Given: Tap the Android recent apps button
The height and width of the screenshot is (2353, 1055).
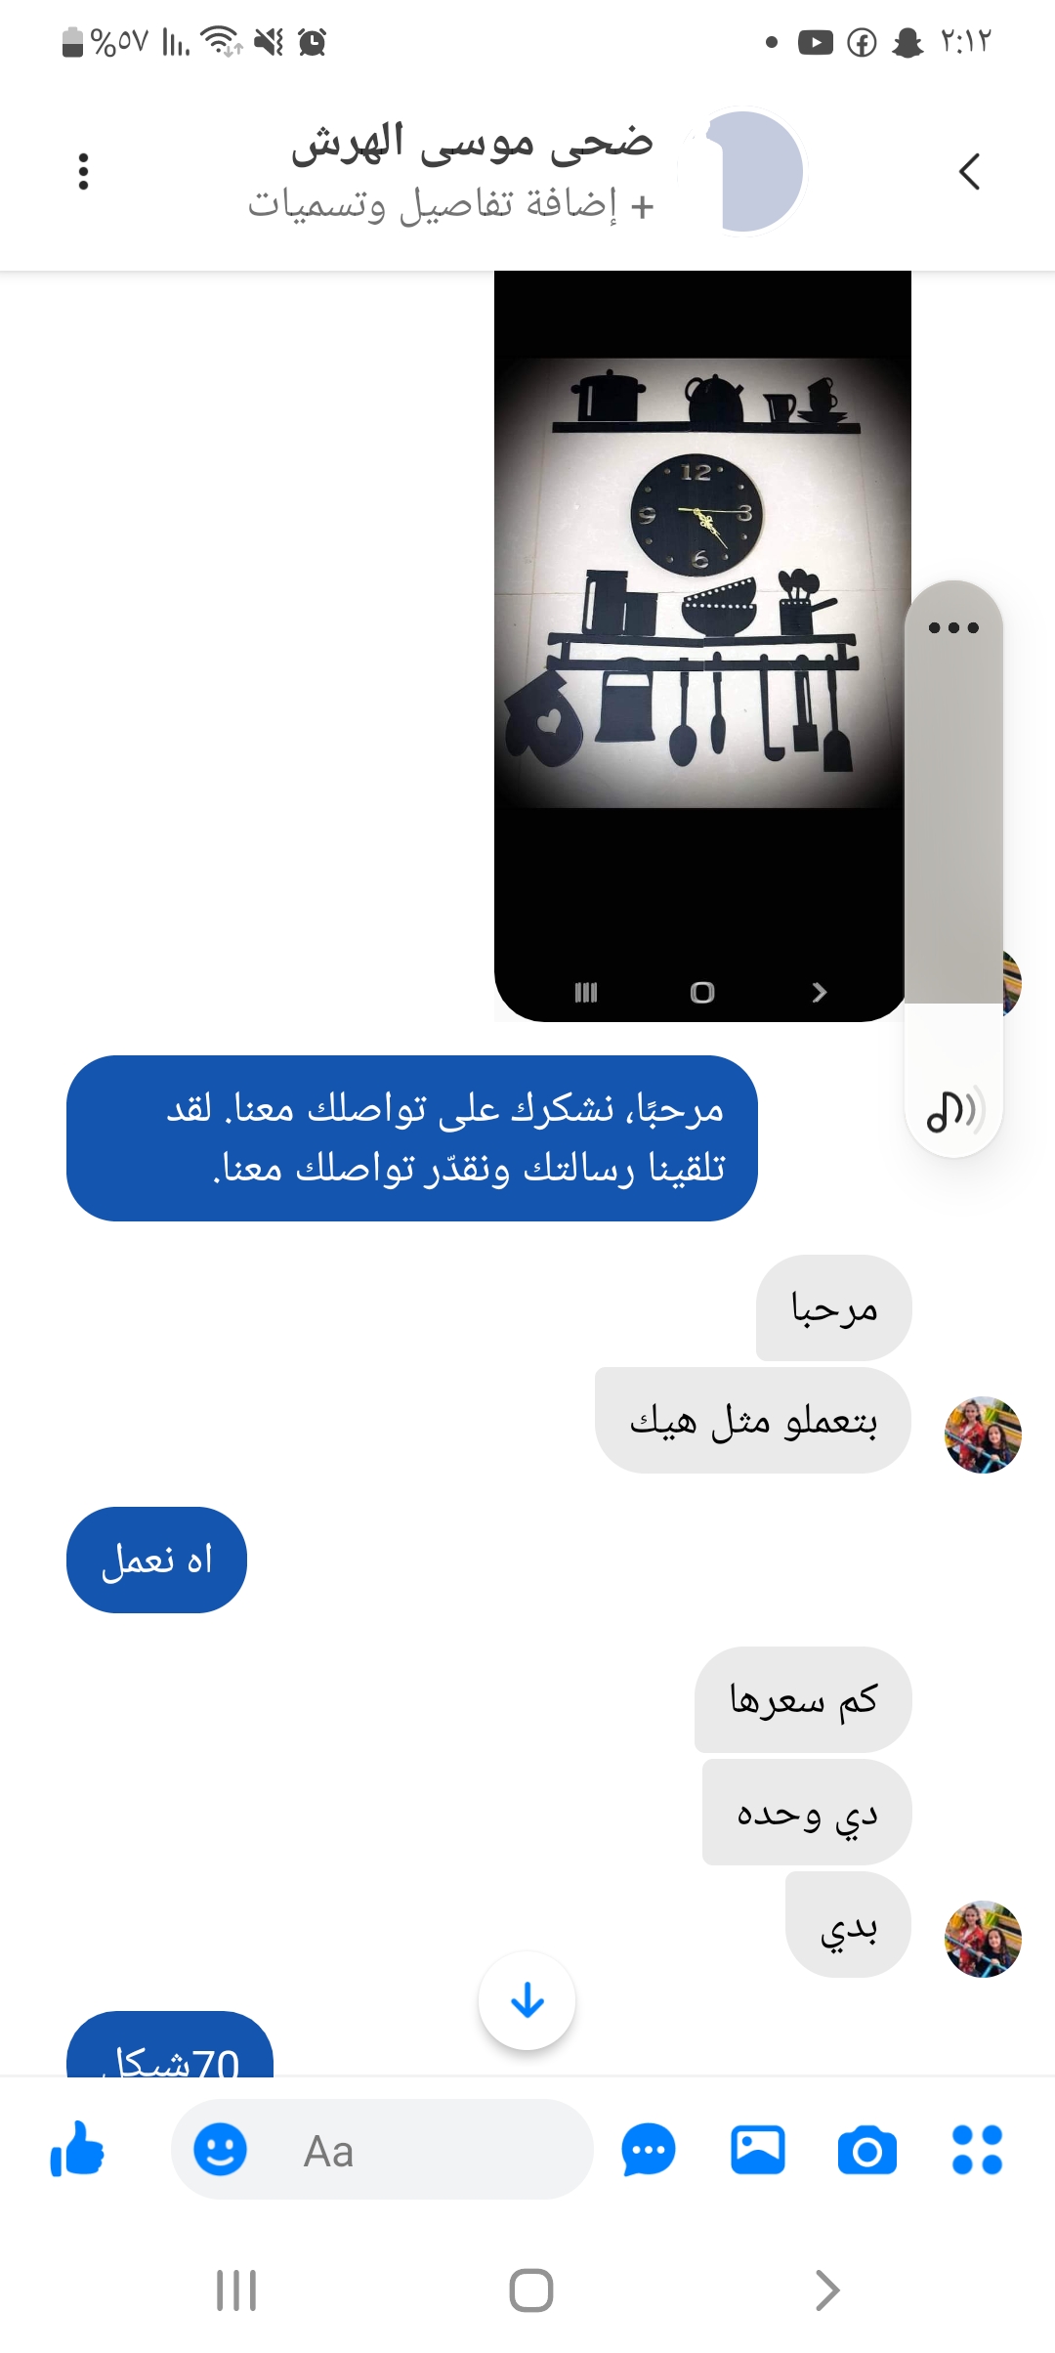Looking at the screenshot, I should [x=236, y=2290].
